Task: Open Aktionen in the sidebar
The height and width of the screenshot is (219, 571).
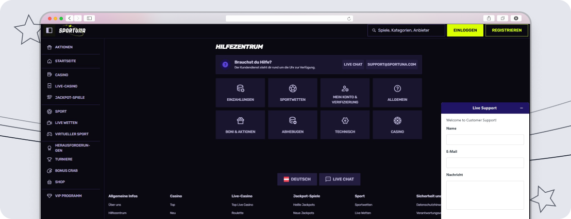Action: (63, 47)
